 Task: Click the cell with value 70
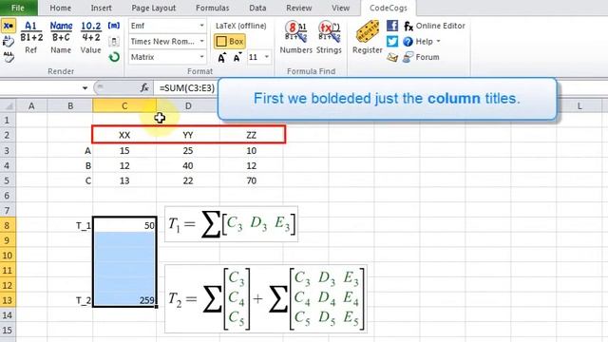[251, 180]
